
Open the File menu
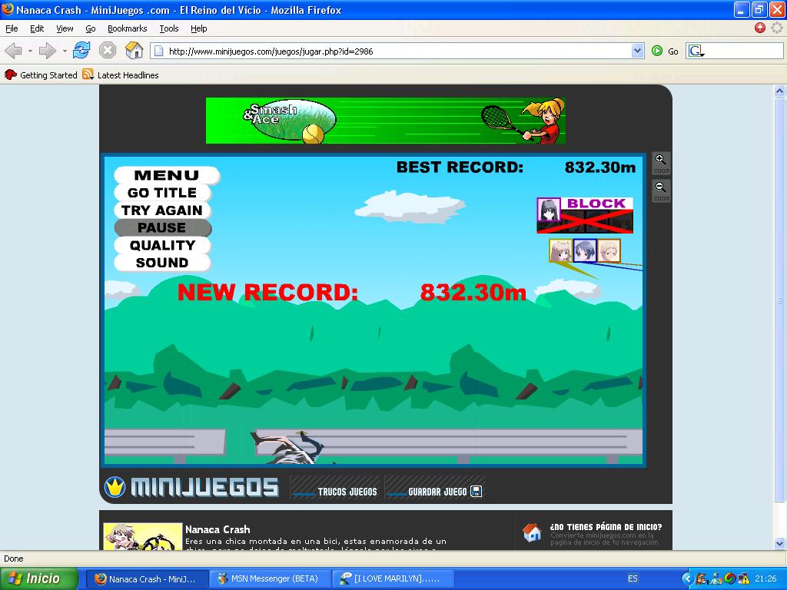click(12, 28)
